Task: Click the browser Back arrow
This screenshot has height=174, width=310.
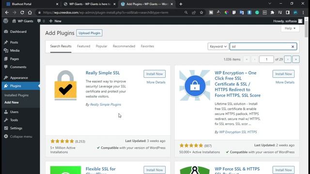Action: click(x=7, y=13)
